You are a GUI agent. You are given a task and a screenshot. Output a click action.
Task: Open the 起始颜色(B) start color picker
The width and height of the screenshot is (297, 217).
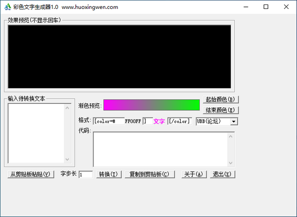pyautogui.click(x=221, y=100)
